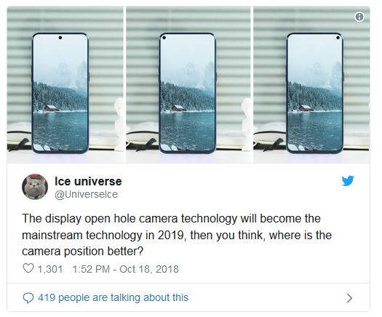This screenshot has height=317, width=382.
Task: Click the info icon on the tweet image
Action: pos(359,17)
